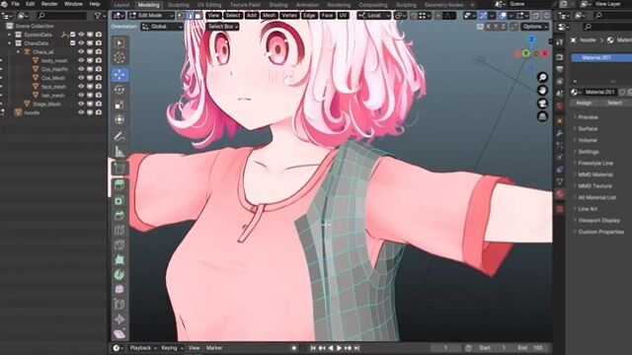Viewport: 632px width, 355px height.
Task: Pick the Extrude Region tool
Action: click(119, 185)
